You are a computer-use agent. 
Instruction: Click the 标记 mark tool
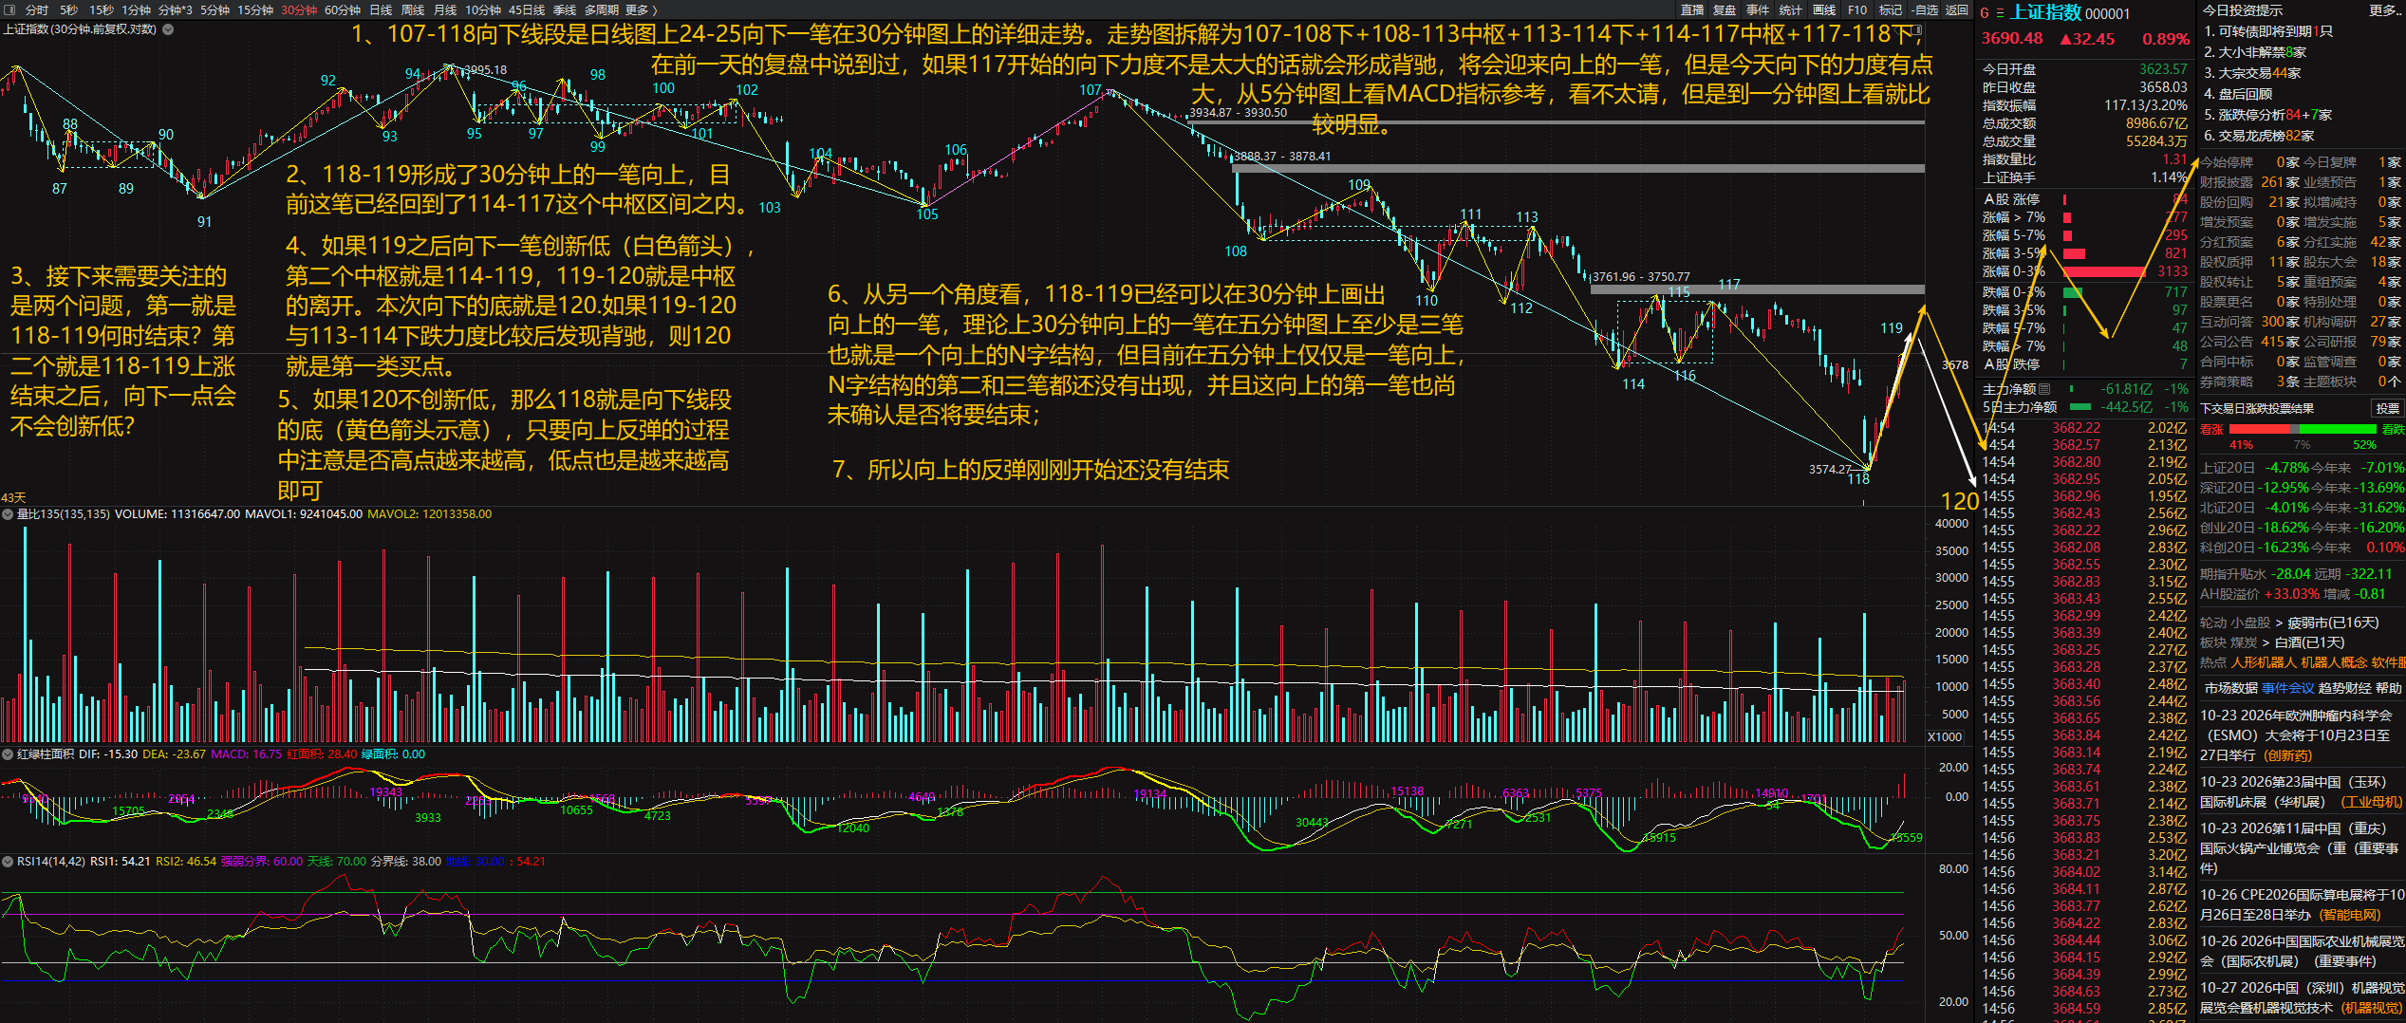coord(1891,9)
